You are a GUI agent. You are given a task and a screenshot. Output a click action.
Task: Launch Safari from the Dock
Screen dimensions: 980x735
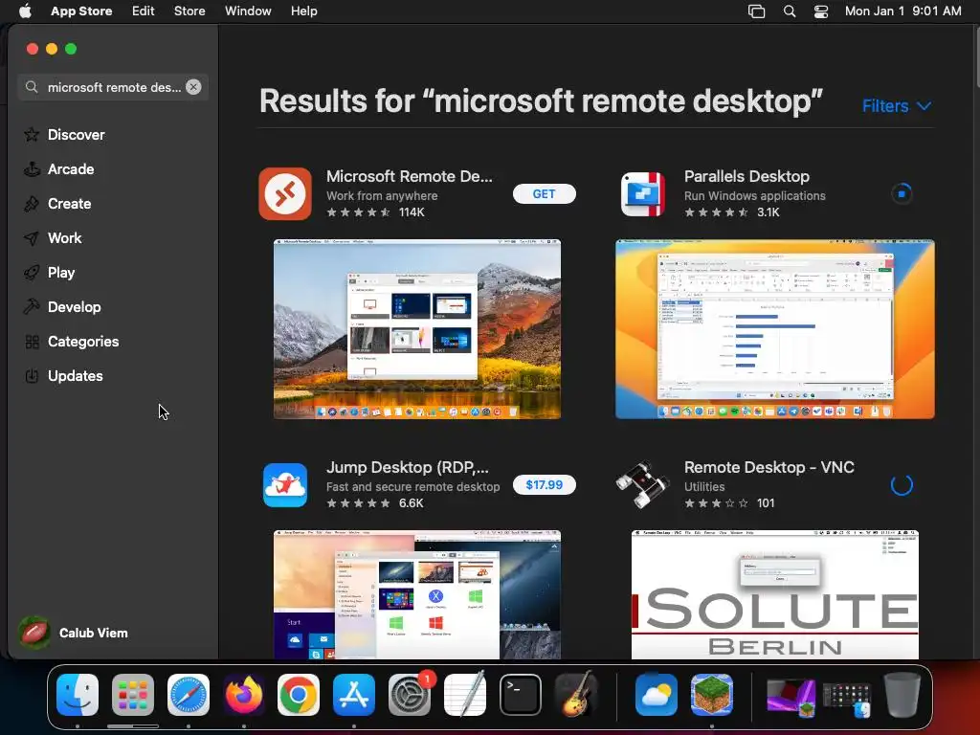tap(189, 695)
